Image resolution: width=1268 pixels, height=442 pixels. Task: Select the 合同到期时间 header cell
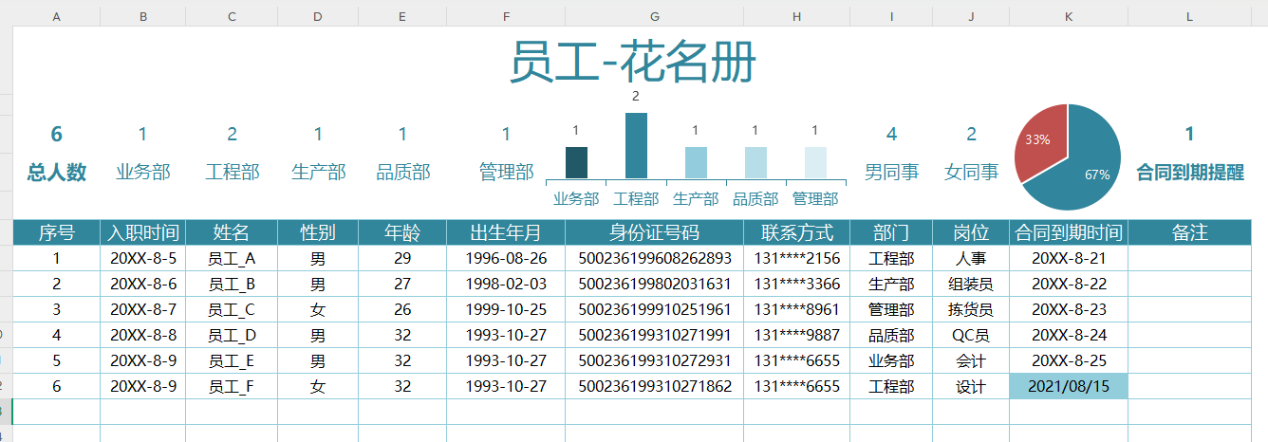(x=1069, y=232)
